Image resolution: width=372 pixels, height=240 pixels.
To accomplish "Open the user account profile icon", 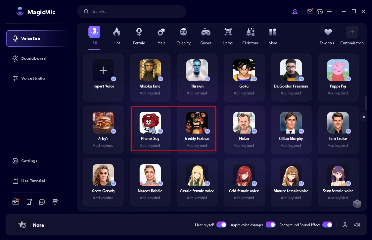I will click(295, 11).
